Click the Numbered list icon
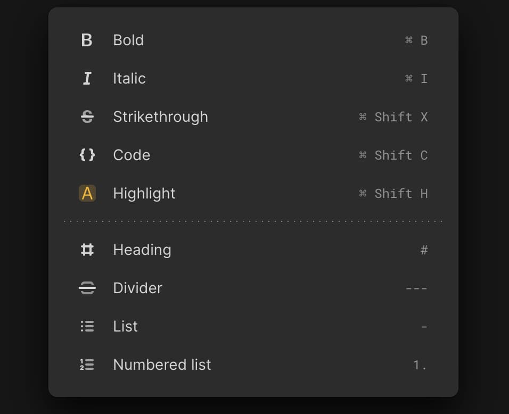Screen dimensions: 509x414 (x=87, y=365)
